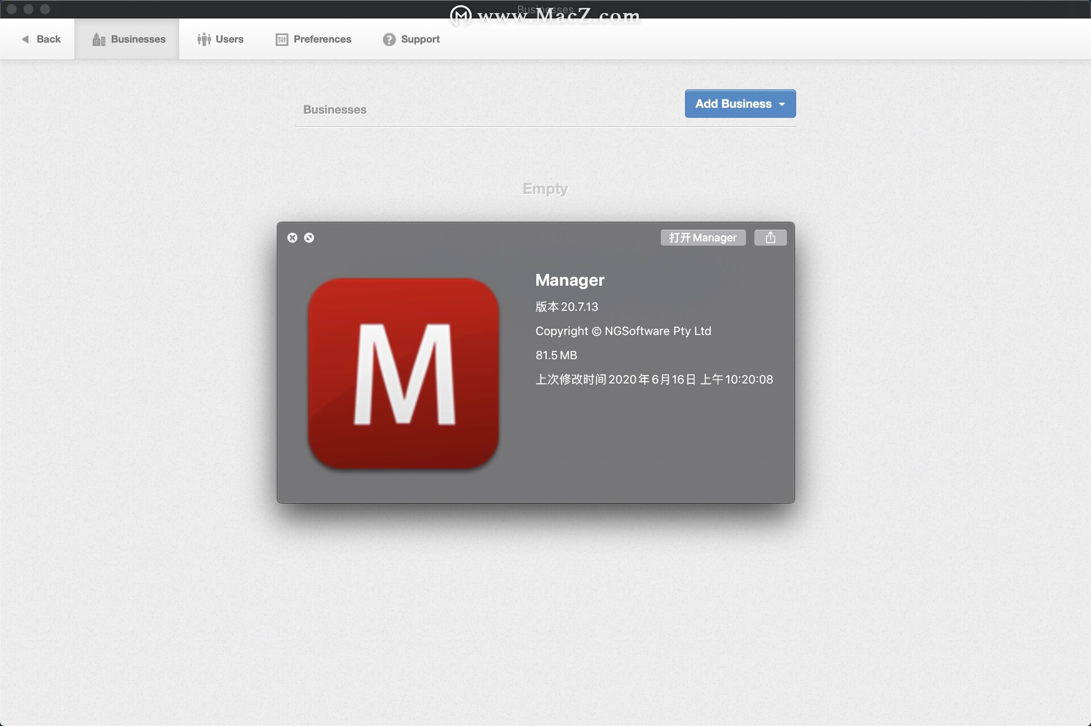Go back using the Back arrow button
The width and height of the screenshot is (1091, 726).
pyautogui.click(x=41, y=39)
